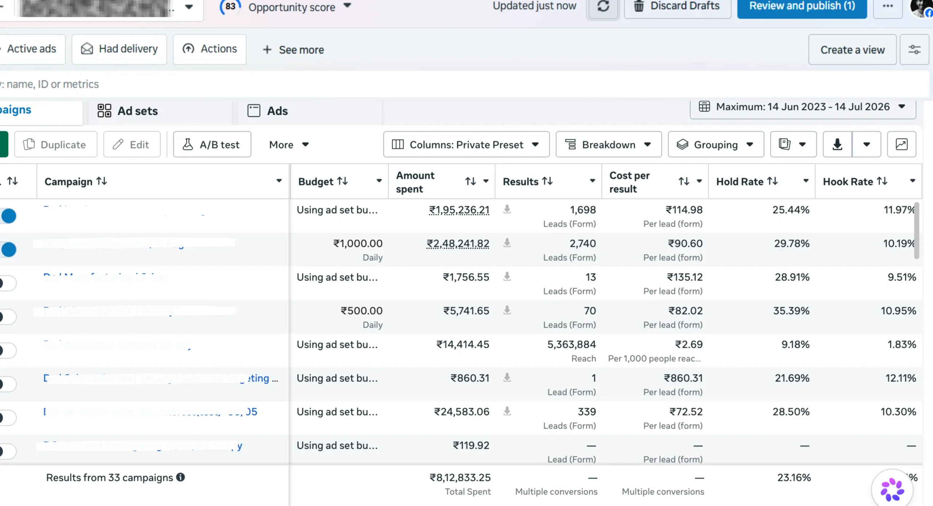Click Review and publish (1) button

[802, 6]
